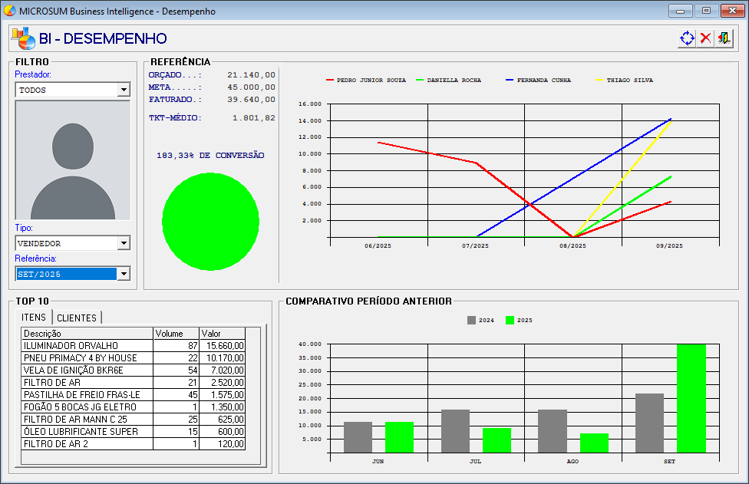Click the BI chart logo icon in header
This screenshot has width=749, height=484.
pyautogui.click(x=22, y=38)
